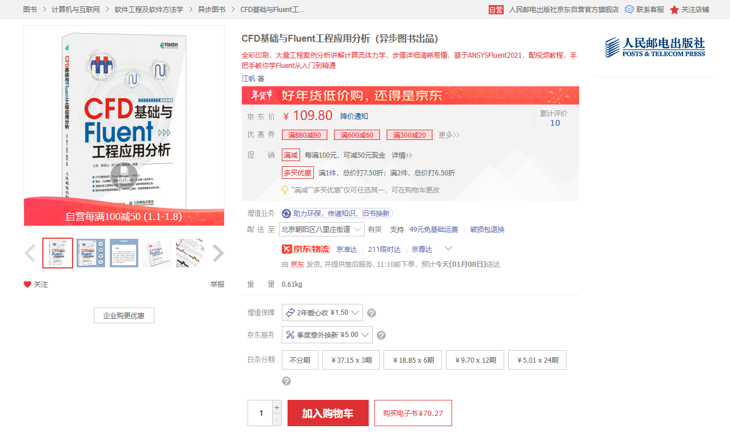The image size is (730, 433).
Task: Click the 人民邮电出版社 publisher logo
Action: coord(655,47)
